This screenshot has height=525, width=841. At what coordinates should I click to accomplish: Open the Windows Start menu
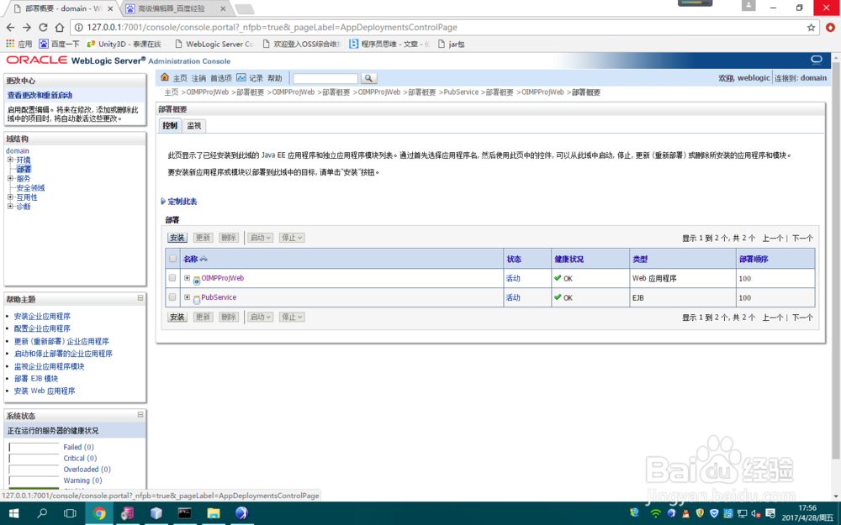tap(14, 513)
